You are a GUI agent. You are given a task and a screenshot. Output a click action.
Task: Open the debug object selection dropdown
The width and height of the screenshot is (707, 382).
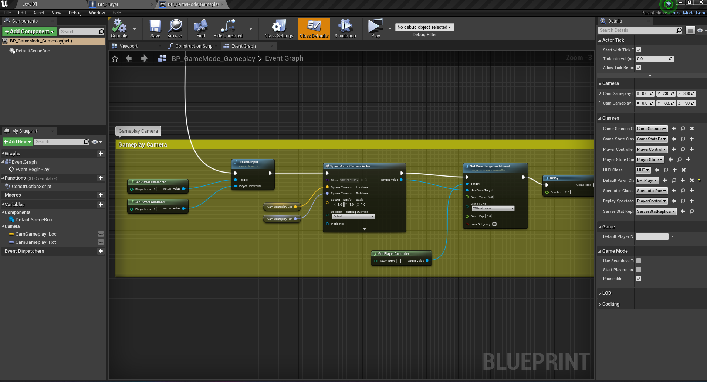point(424,27)
